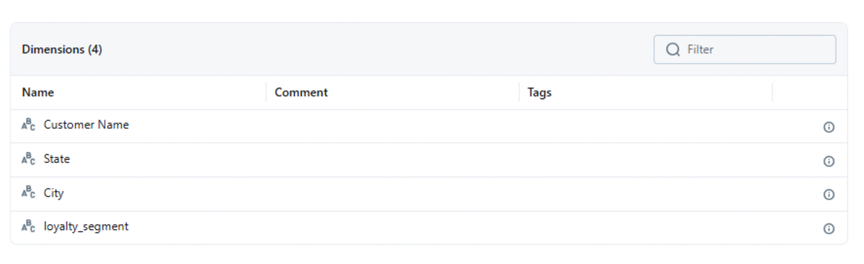
Task: Click the string type icon beside State
Action: click(28, 159)
